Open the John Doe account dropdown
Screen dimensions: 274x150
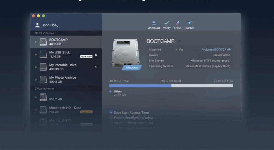click(x=50, y=25)
